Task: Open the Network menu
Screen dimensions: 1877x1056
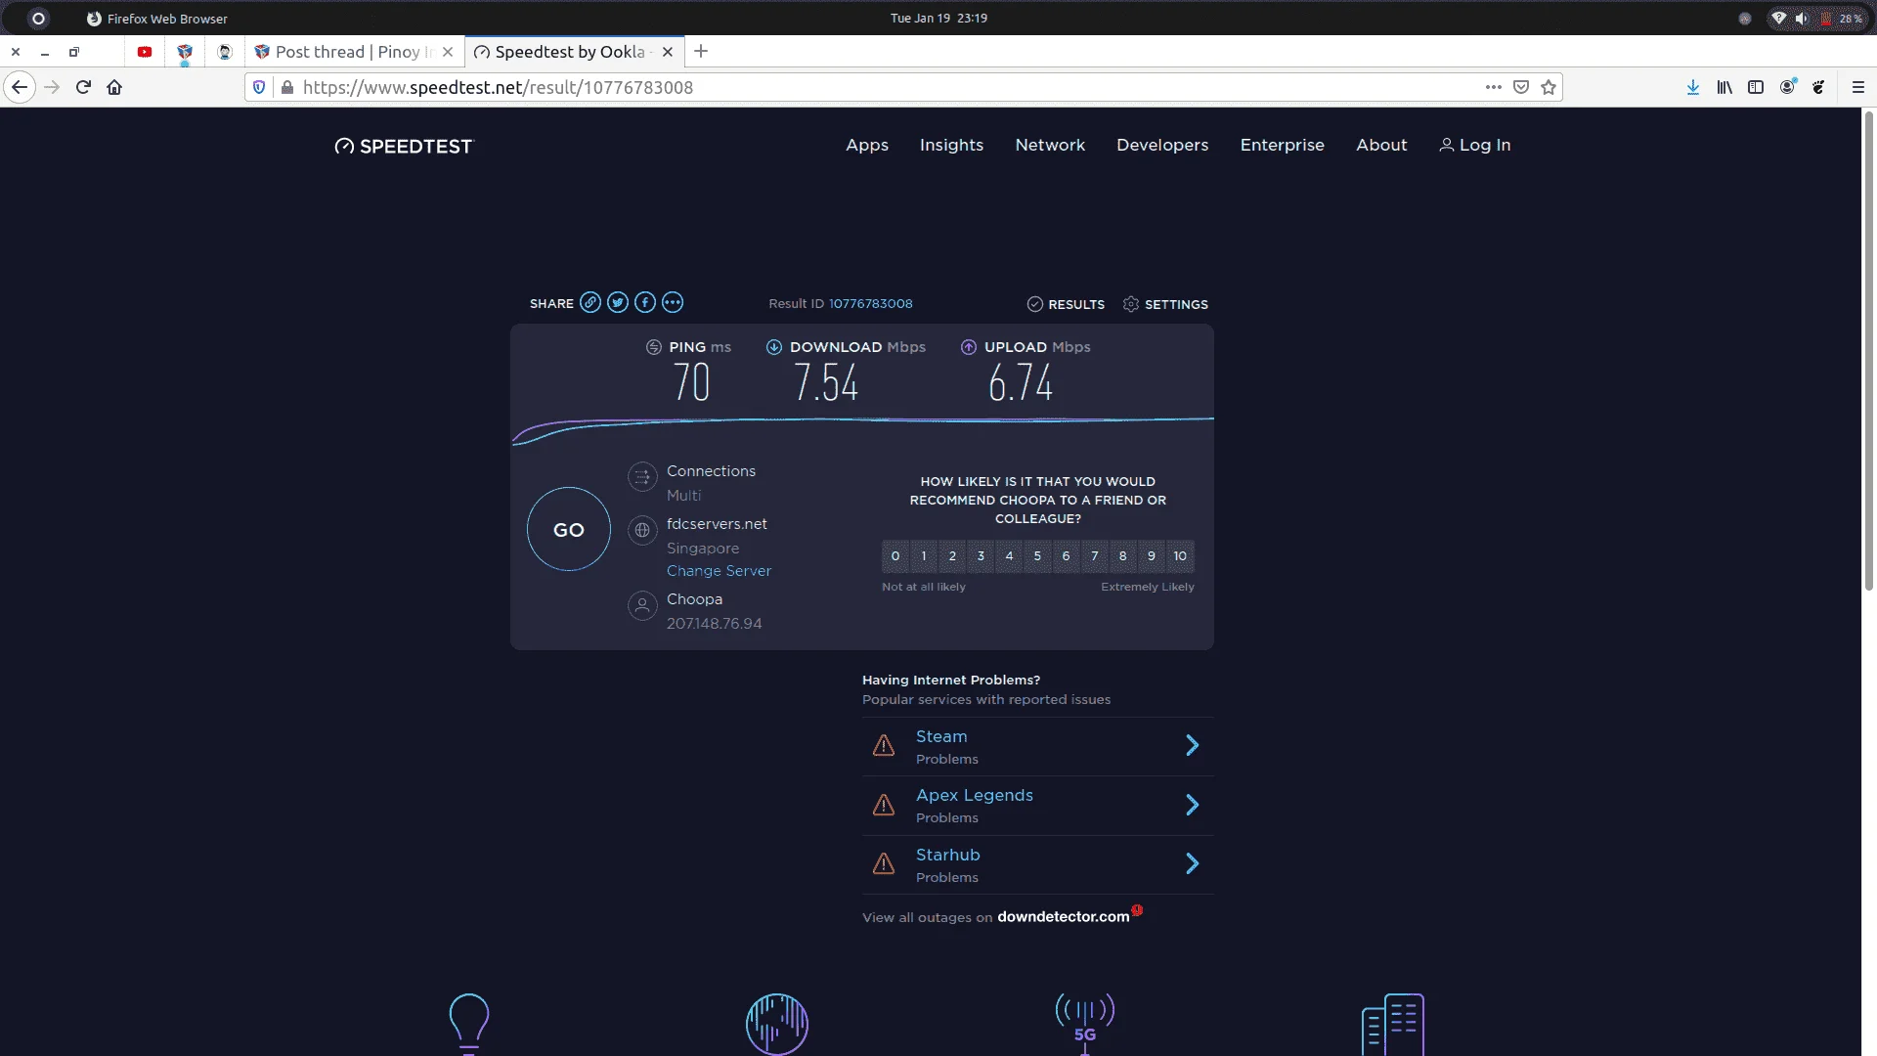Action: (x=1050, y=145)
